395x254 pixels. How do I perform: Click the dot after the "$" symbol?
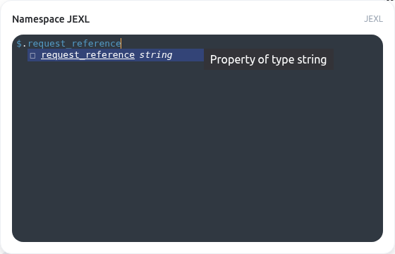(x=25, y=44)
